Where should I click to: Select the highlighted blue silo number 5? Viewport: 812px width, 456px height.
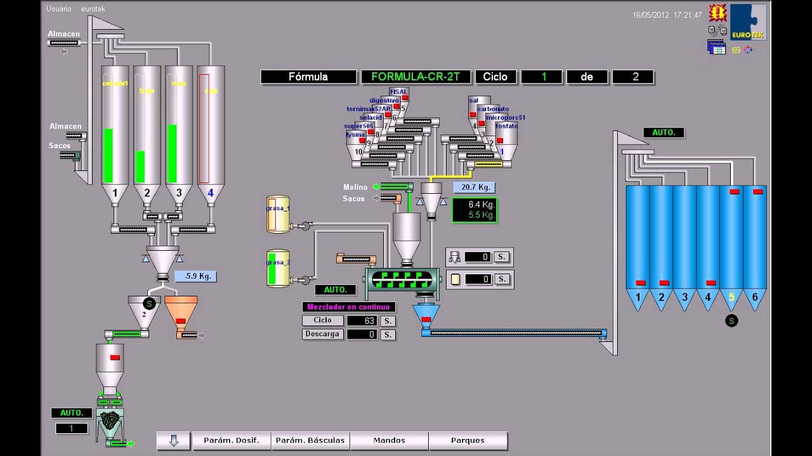[731, 247]
